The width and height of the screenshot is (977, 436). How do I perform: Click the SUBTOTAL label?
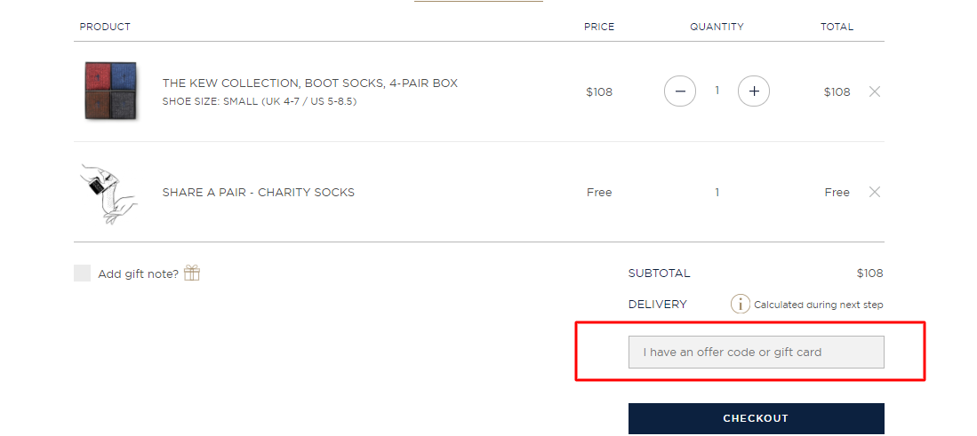click(x=660, y=273)
